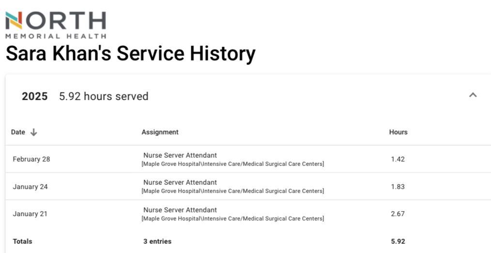Click the 1.83 hours value
Viewport: 491px width, 253px height.
tap(398, 187)
